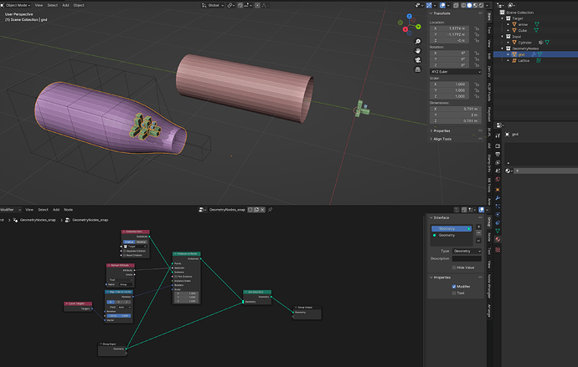Expand the sidebar Properties panel
Screen dimensions: 578x367
(440, 131)
